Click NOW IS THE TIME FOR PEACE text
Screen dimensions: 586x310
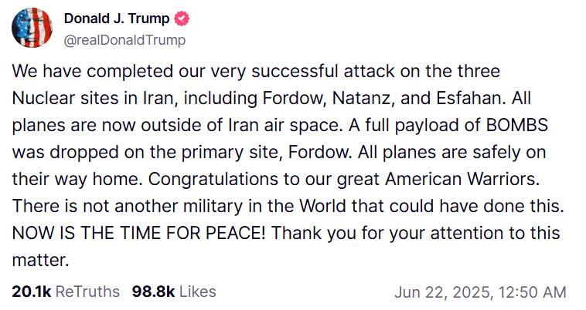click(x=138, y=233)
